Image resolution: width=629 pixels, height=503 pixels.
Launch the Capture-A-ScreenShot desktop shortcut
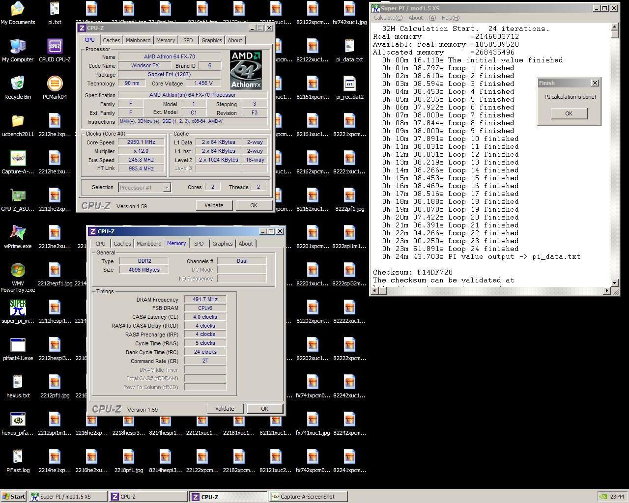[18, 163]
